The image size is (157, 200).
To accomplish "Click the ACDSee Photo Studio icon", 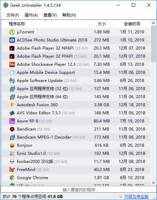I will [12, 40].
